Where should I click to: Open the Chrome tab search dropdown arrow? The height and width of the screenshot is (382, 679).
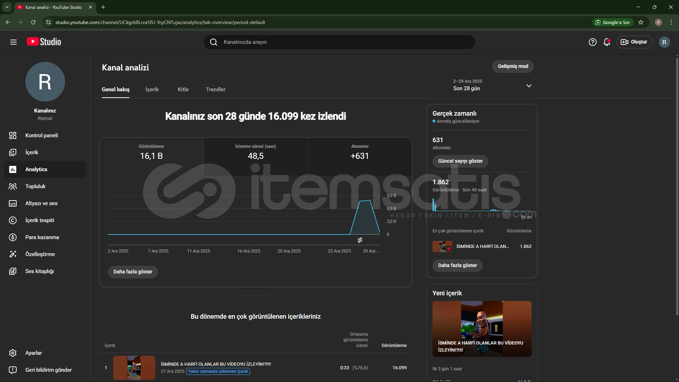[x=7, y=7]
